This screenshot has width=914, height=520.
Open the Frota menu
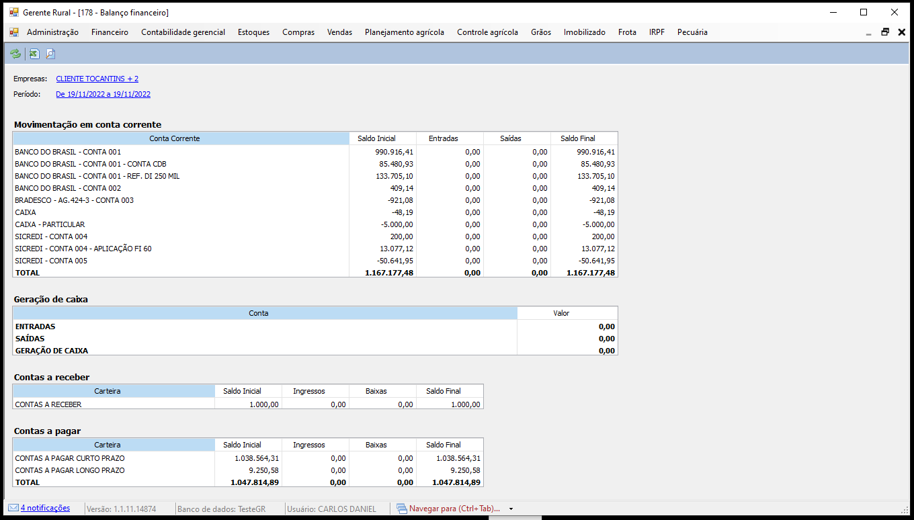[x=627, y=32]
